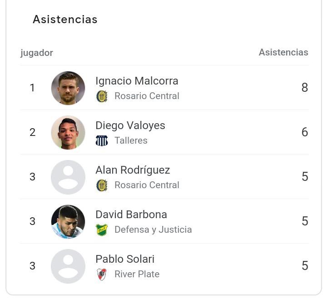Image resolution: width=327 pixels, height=300 pixels.
Task: Click Defensa y Justicia team name
Action: [153, 230]
